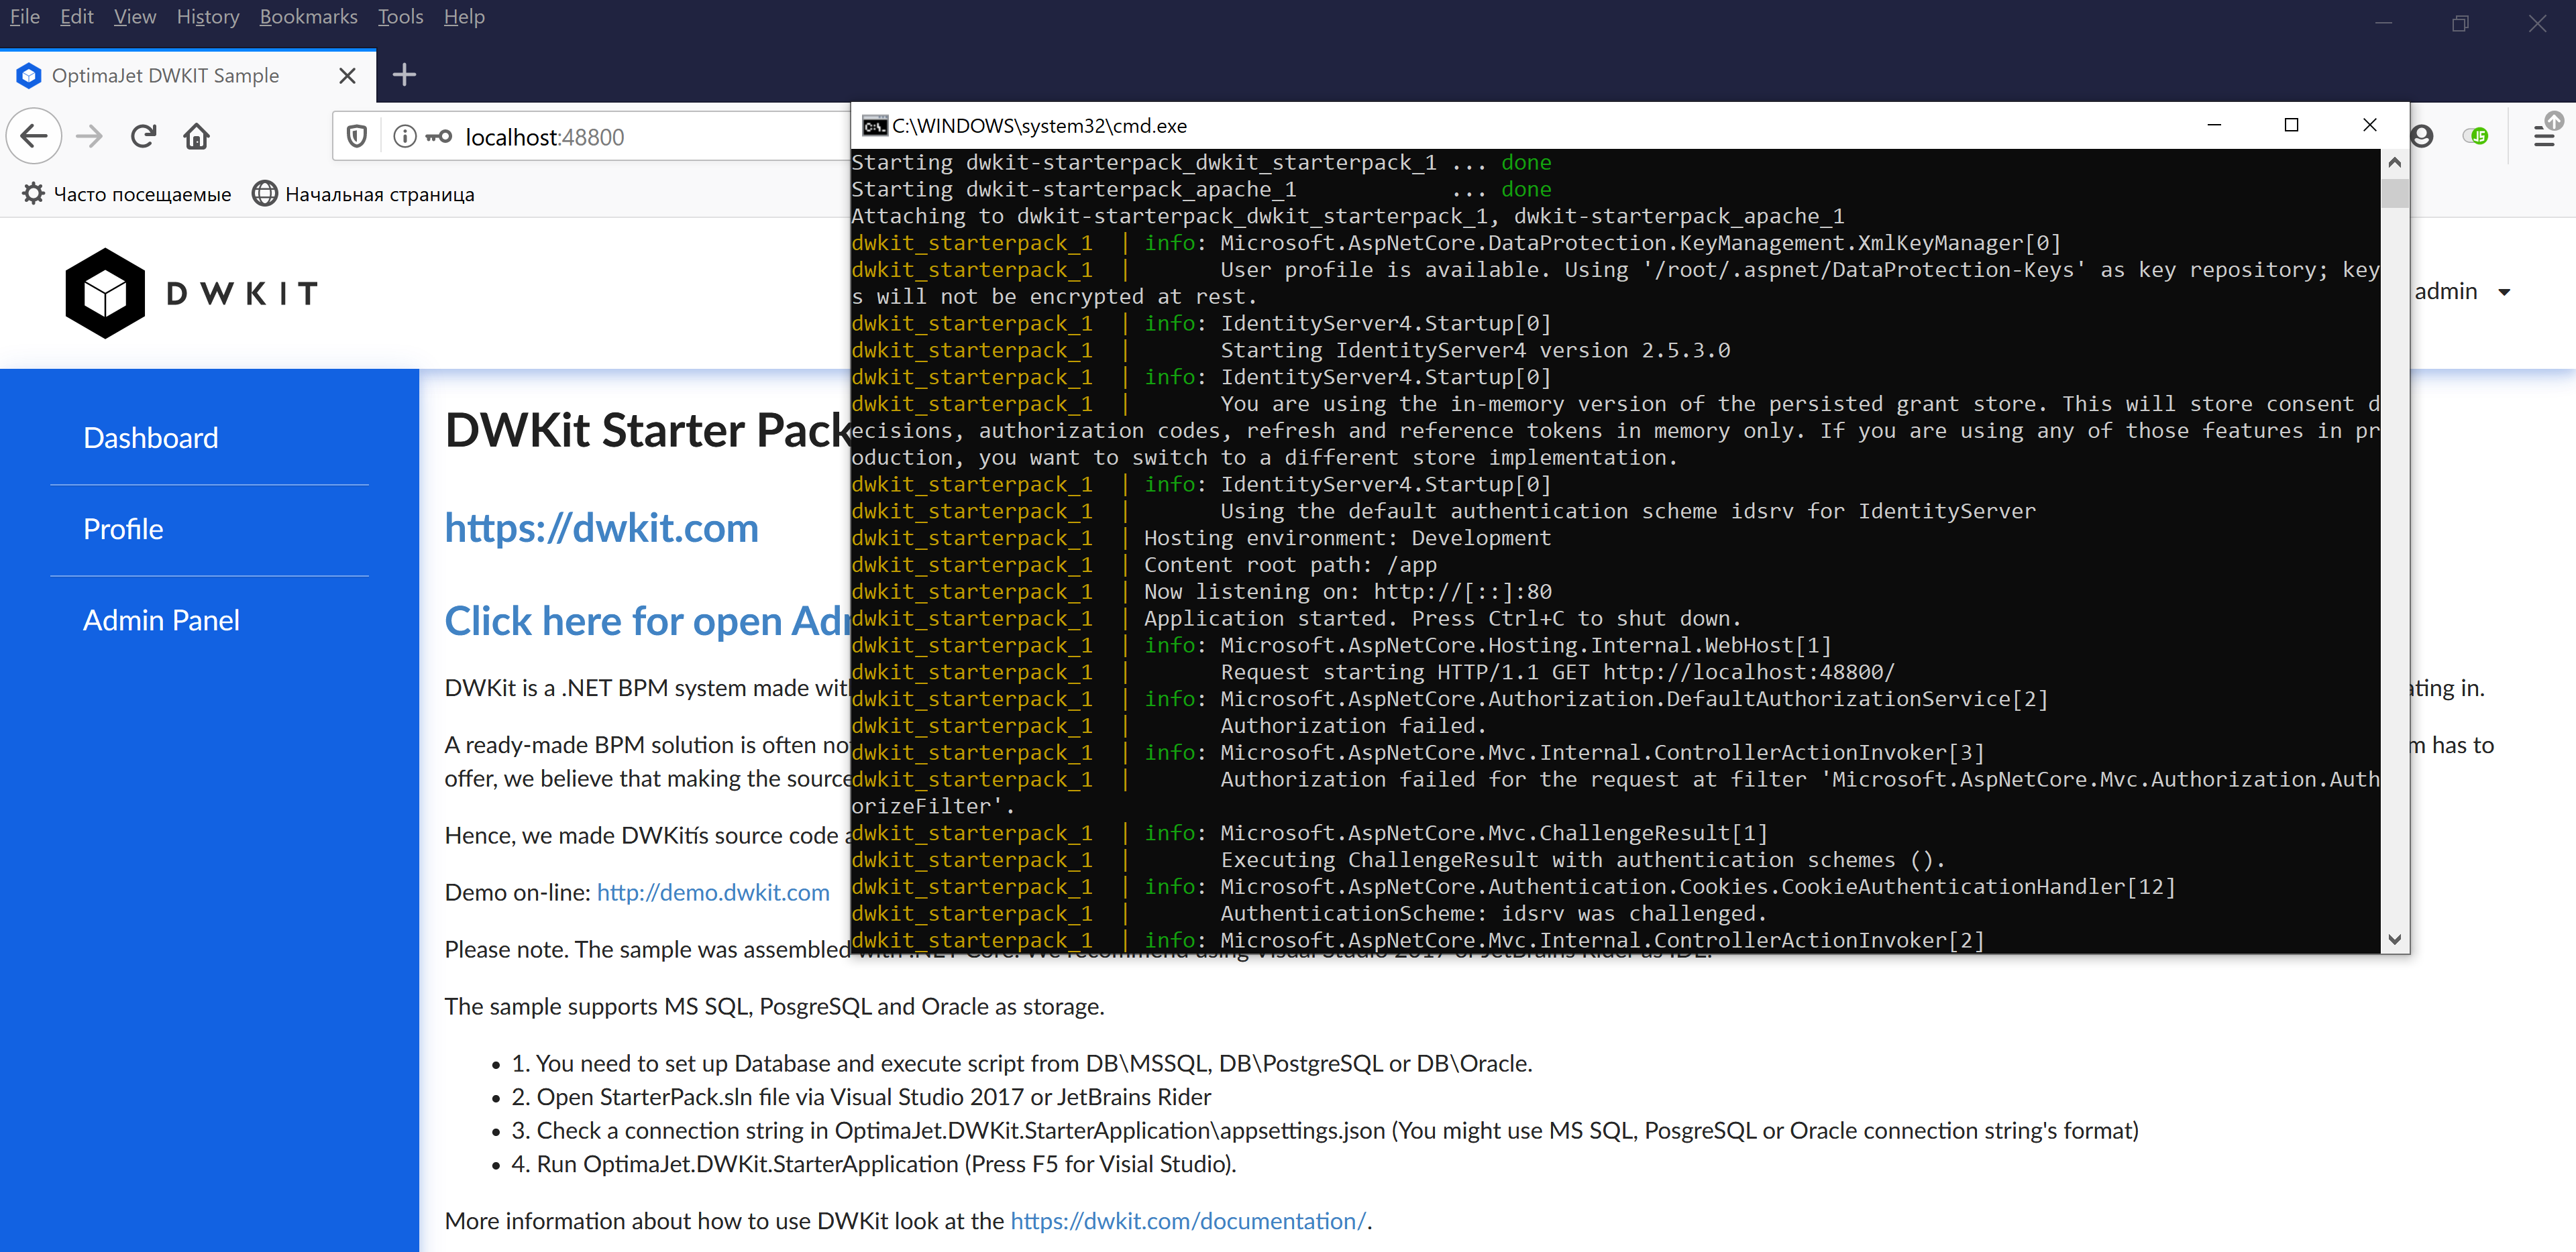Screen dimensions: 2576x1252
Task: Open Начальная страница bookmark
Action: coord(363,194)
